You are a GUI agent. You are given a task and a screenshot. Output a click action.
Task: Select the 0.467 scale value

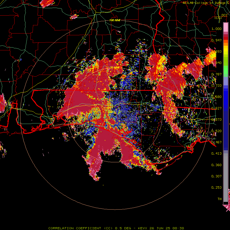(216, 142)
